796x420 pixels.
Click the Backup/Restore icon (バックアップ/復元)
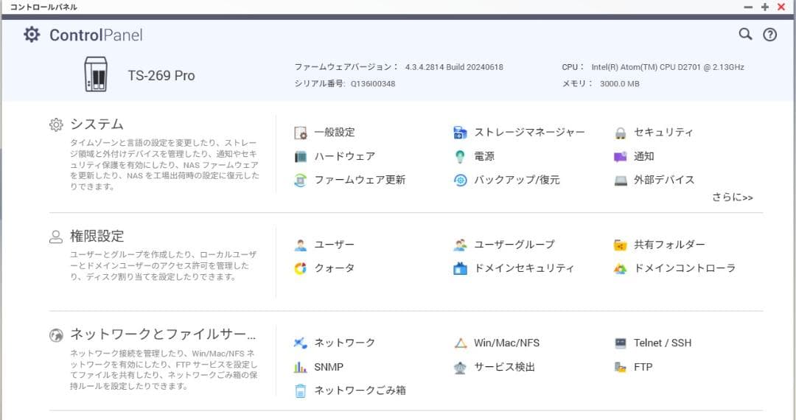tap(460, 181)
